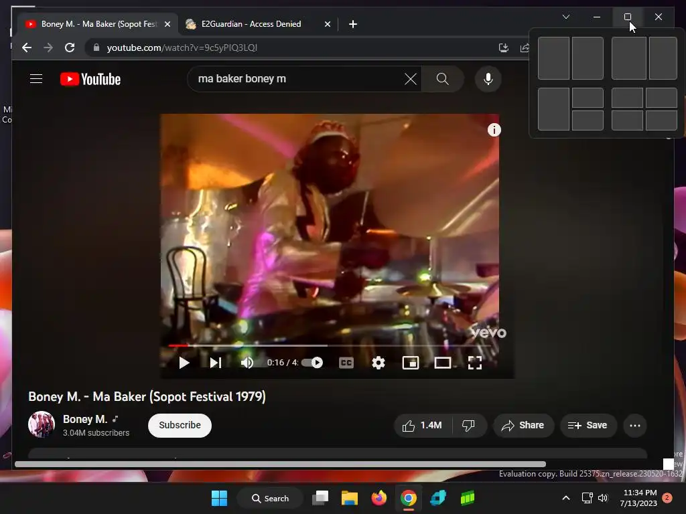Go forward in browser history
The image size is (686, 514).
[48, 48]
